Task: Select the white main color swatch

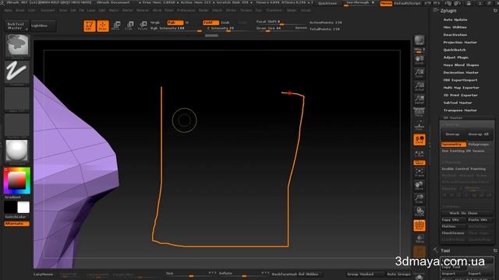Action: point(23,208)
